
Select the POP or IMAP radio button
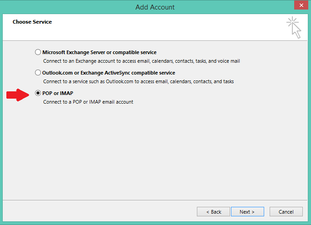38,93
